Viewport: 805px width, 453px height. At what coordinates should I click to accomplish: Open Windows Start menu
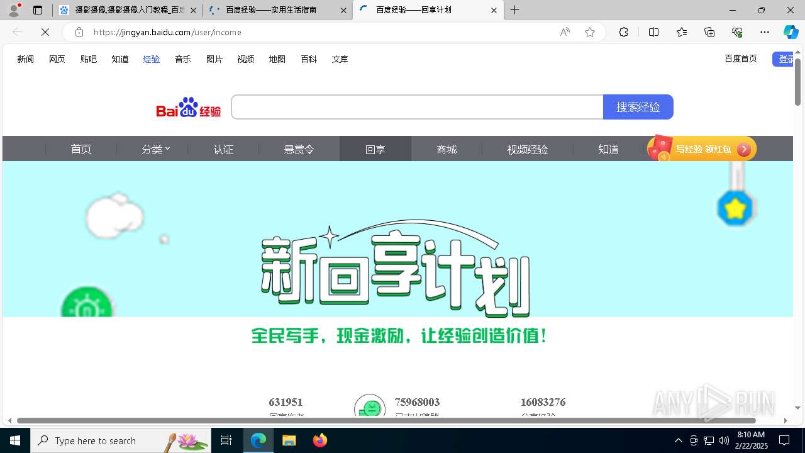(x=15, y=440)
